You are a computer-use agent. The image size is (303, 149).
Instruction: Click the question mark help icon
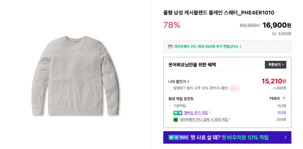[x=284, y=99]
